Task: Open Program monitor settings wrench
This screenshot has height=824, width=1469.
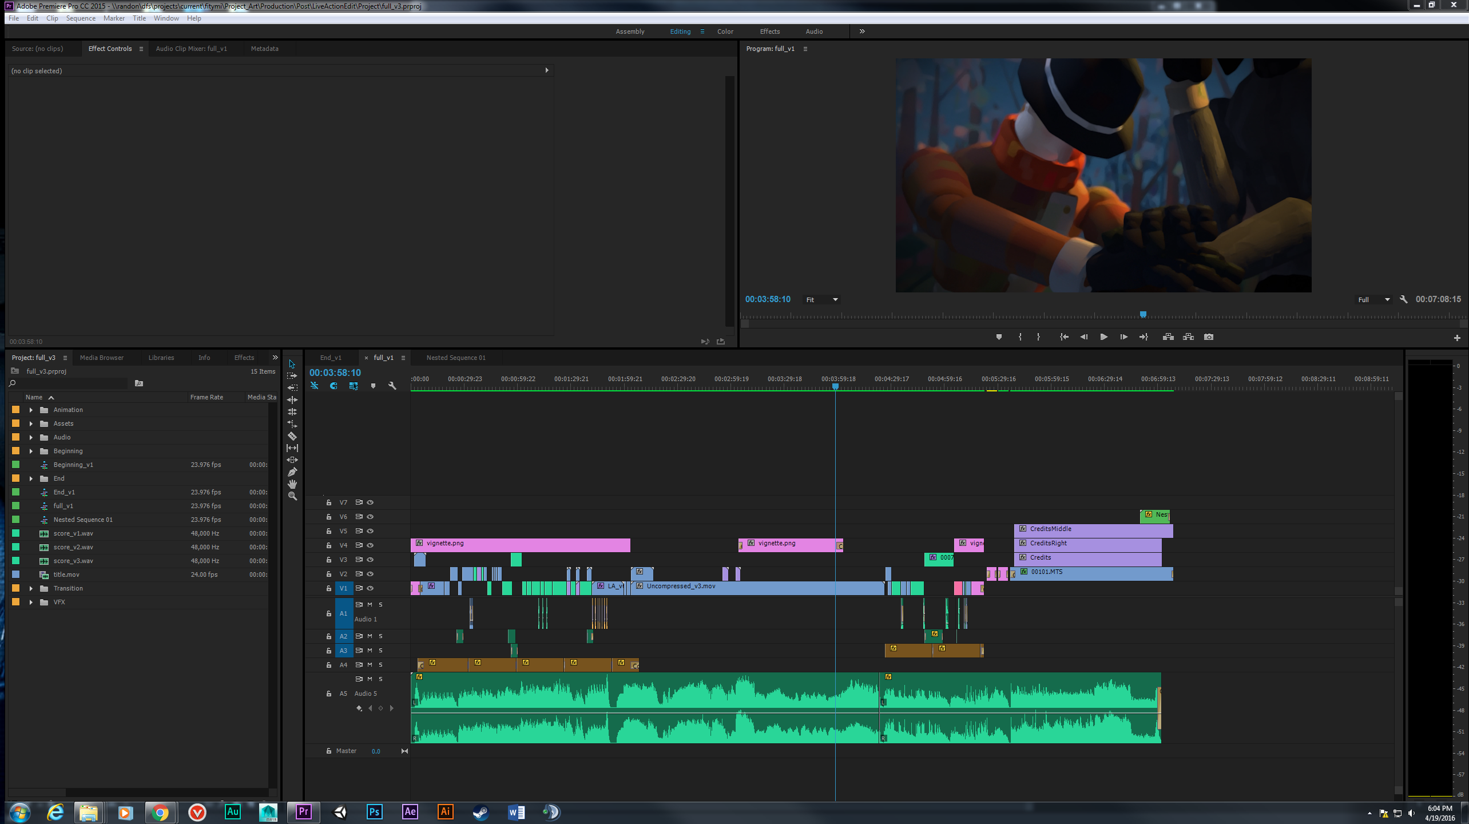Action: [x=1403, y=299]
